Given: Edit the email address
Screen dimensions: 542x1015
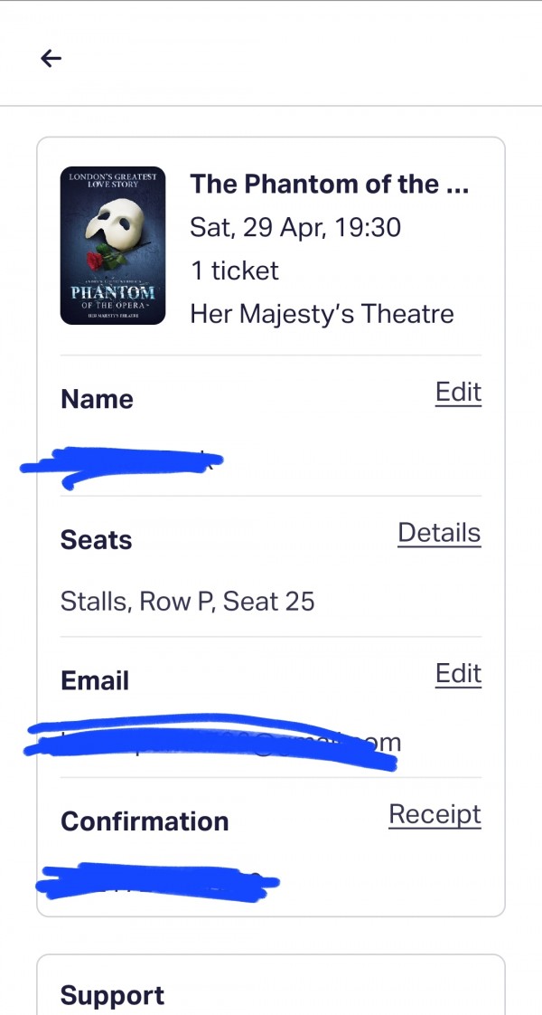Looking at the screenshot, I should pyautogui.click(x=458, y=674).
